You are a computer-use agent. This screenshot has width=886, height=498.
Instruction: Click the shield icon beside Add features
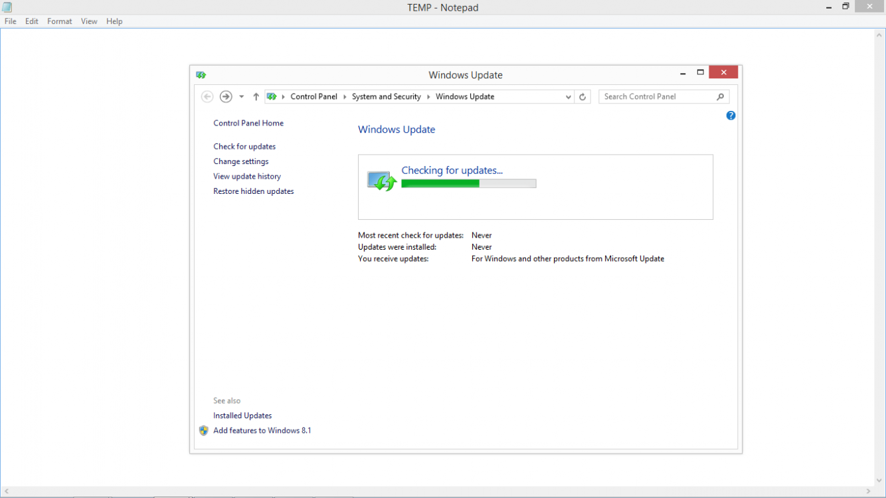coord(204,430)
